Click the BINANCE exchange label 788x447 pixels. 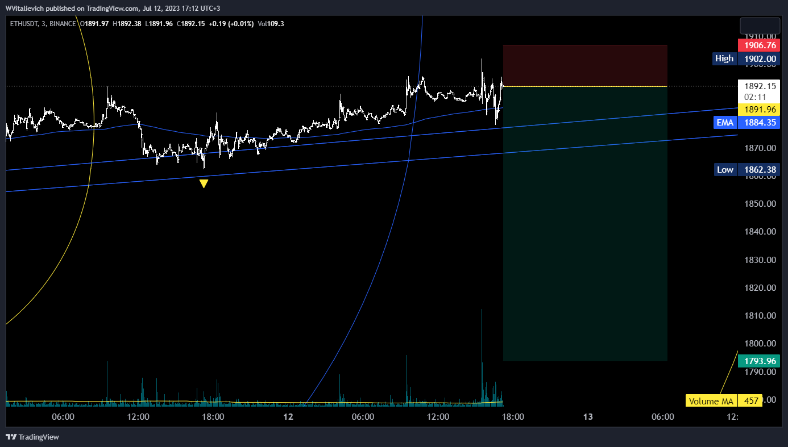click(x=63, y=23)
